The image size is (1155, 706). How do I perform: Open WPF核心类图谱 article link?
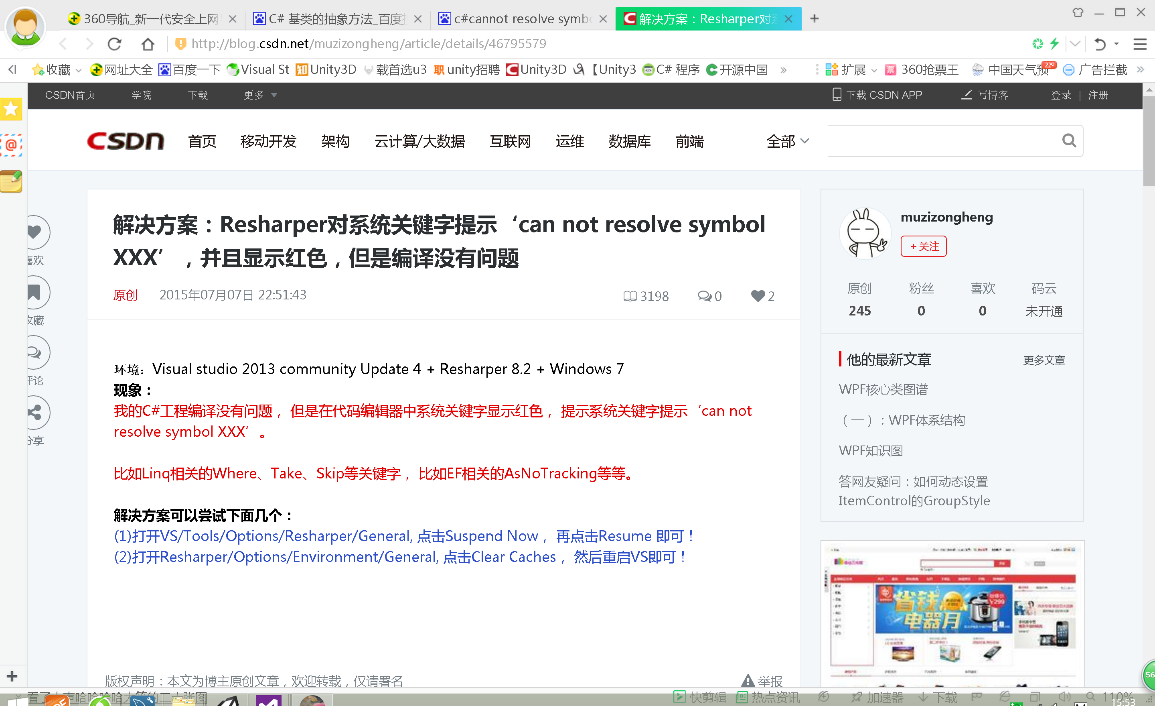[x=883, y=389]
